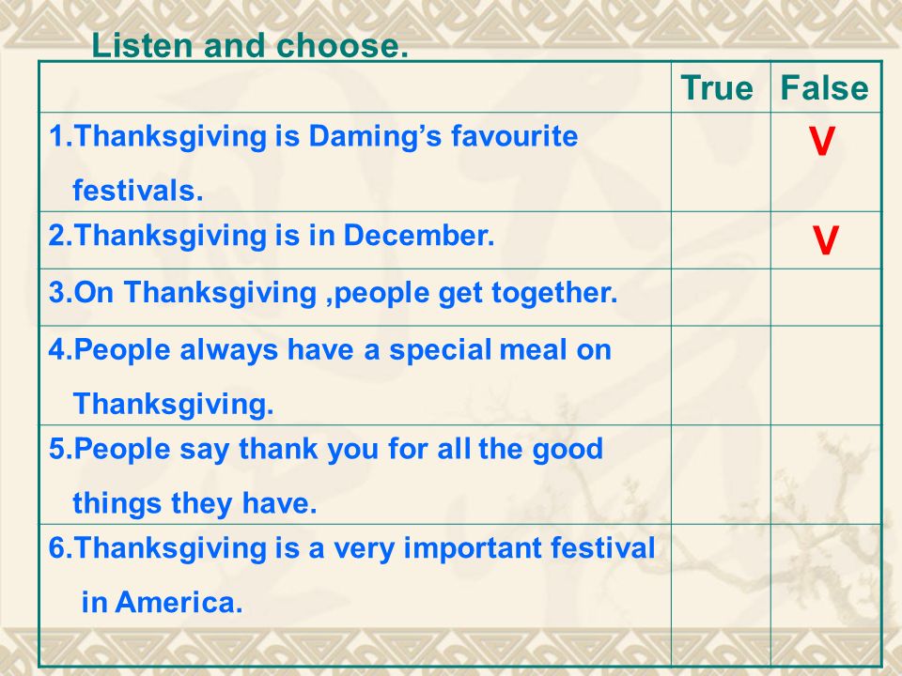
Task: Mark True for 'people get together' statement
Action: [x=721, y=298]
